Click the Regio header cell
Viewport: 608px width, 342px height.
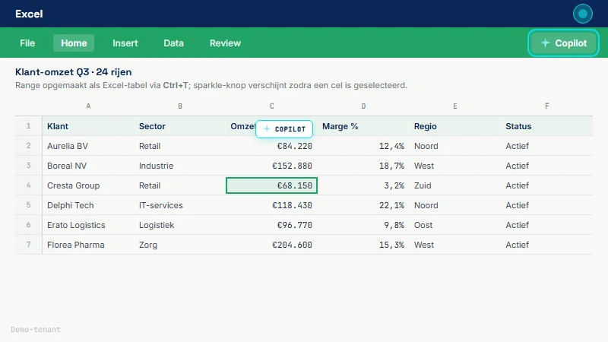pyautogui.click(x=455, y=126)
